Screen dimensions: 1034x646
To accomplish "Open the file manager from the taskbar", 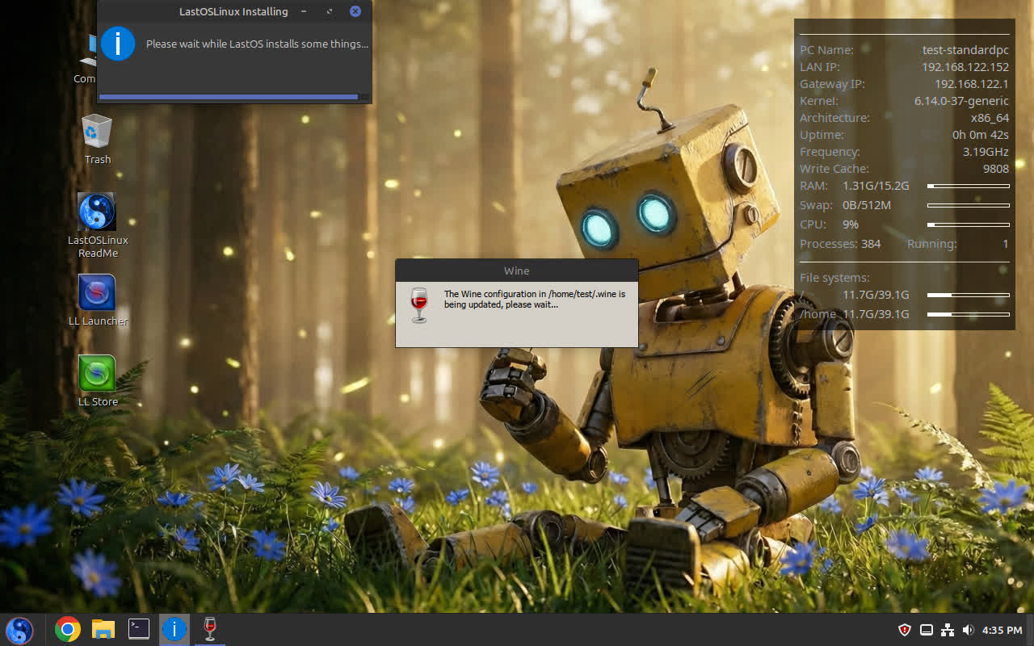I will 103,629.
